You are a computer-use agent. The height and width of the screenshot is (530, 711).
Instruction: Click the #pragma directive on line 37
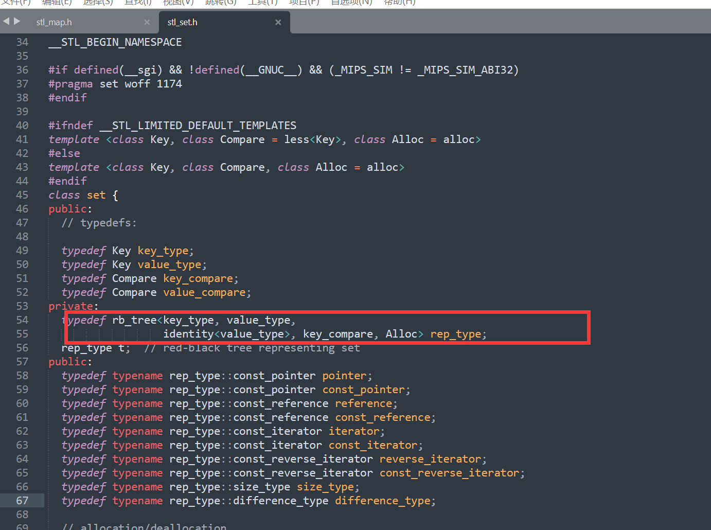(70, 84)
